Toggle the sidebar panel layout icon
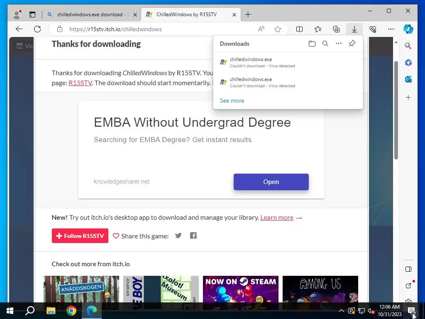The height and width of the screenshot is (319, 425). [x=408, y=269]
